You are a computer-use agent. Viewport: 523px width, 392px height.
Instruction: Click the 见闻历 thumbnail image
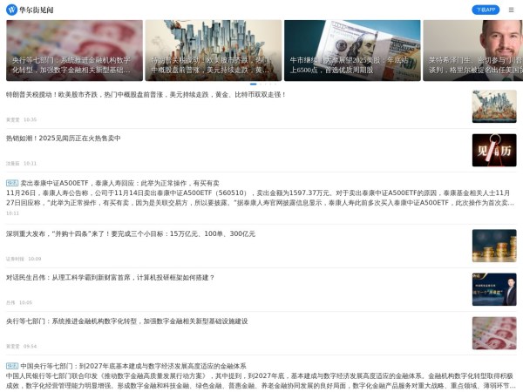point(493,150)
